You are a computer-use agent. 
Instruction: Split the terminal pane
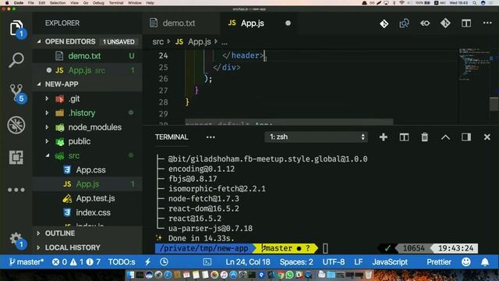404,137
